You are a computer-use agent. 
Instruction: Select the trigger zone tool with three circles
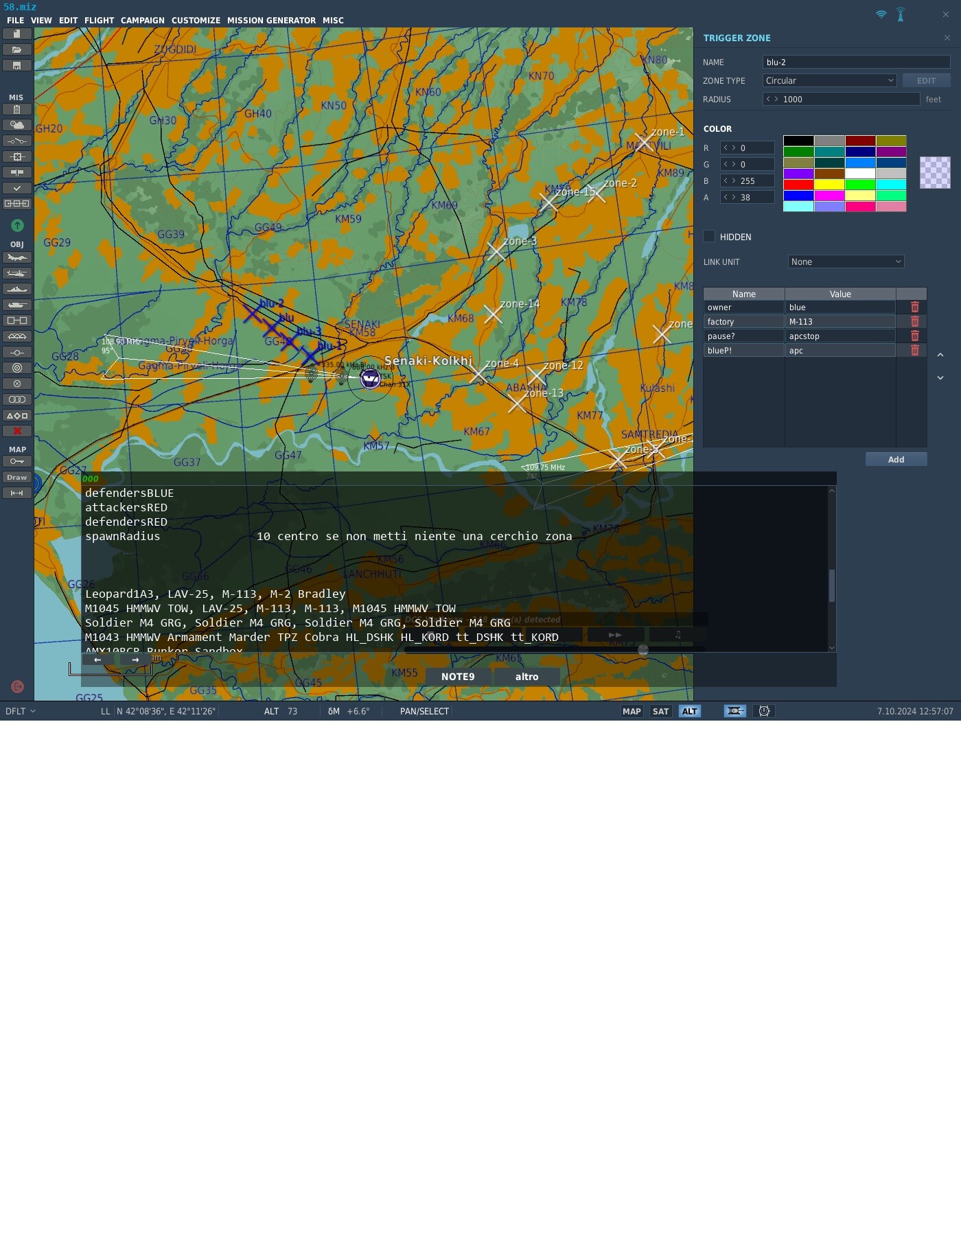pyautogui.click(x=17, y=399)
